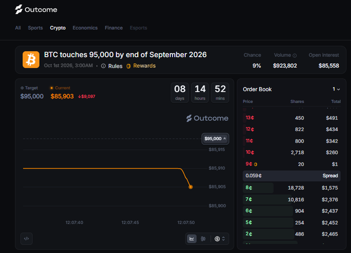Screen dimensions: 351x253
Task: Click the 12¢ ask row
Action: (x=292, y=129)
